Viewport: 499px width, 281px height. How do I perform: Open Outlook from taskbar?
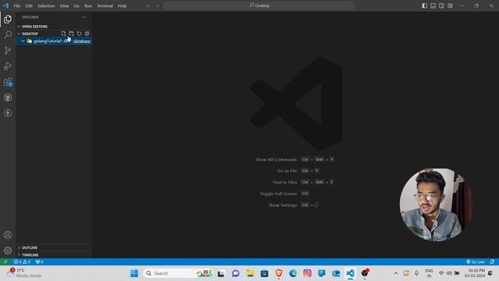click(336, 273)
